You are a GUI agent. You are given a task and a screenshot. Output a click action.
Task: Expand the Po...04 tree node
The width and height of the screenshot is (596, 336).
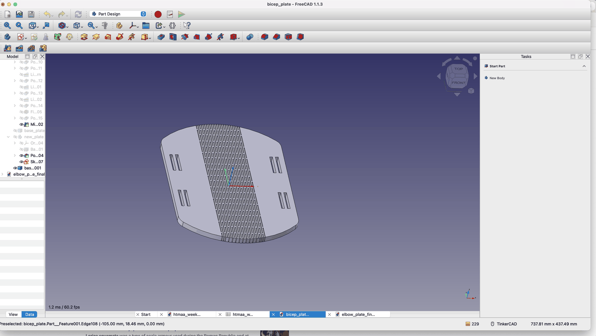pyautogui.click(x=15, y=156)
